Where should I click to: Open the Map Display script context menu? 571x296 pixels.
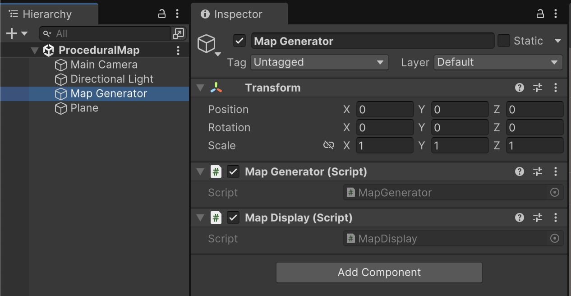point(555,218)
